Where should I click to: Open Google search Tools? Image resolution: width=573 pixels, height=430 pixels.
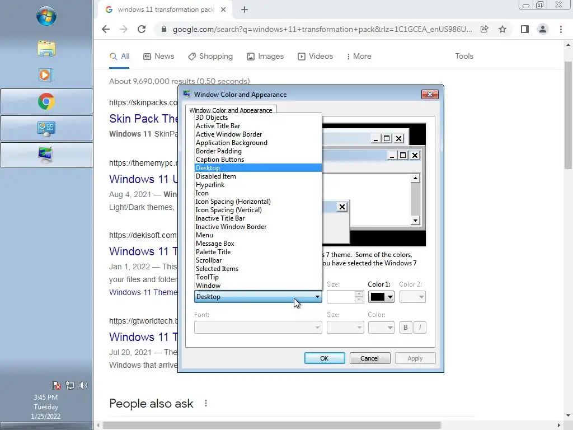pyautogui.click(x=464, y=57)
